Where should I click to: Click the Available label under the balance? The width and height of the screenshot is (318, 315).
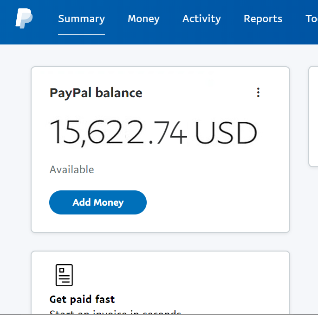72,170
